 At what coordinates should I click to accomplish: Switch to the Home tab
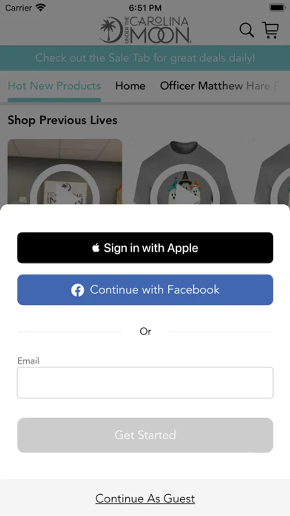tap(130, 86)
